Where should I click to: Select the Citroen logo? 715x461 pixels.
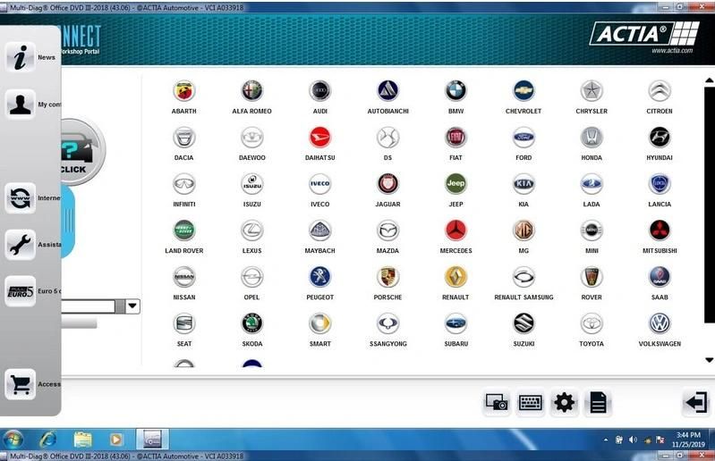coord(660,91)
